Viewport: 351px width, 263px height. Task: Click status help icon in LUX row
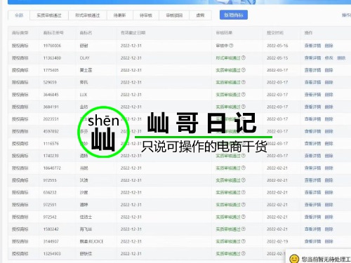click(244, 95)
